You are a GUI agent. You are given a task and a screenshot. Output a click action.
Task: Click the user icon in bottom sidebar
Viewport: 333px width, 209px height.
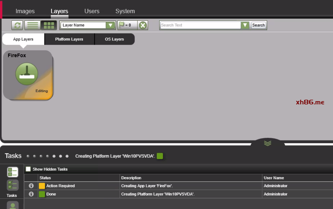(x=12, y=205)
